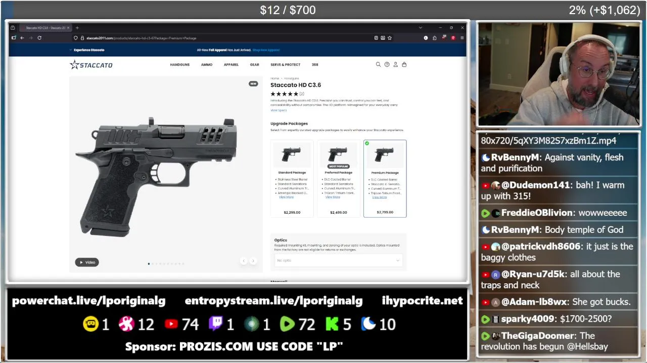Click the ihypocrite.net text

click(422, 301)
